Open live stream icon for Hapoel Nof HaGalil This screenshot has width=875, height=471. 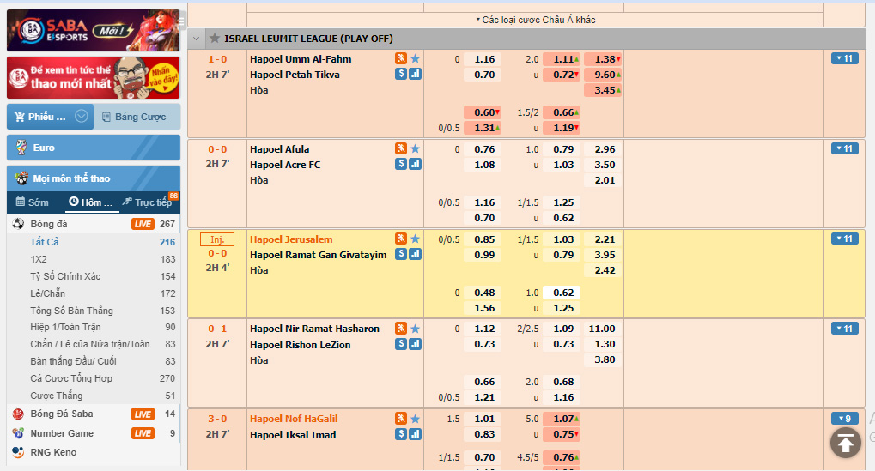pyautogui.click(x=401, y=419)
